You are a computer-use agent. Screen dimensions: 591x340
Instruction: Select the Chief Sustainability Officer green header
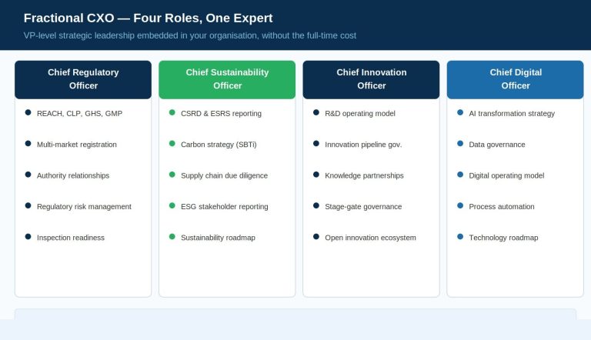[x=227, y=79]
